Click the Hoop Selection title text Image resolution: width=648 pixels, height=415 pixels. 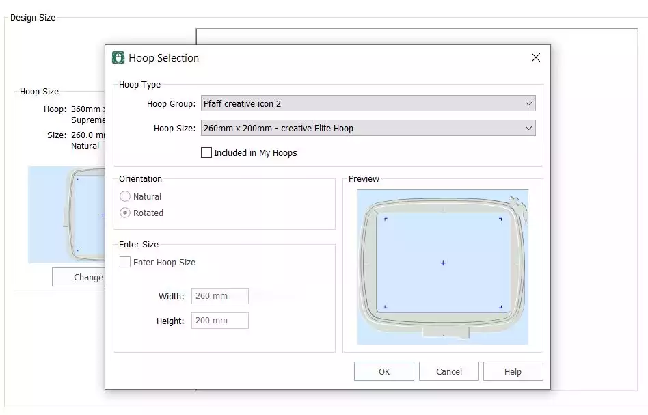163,58
